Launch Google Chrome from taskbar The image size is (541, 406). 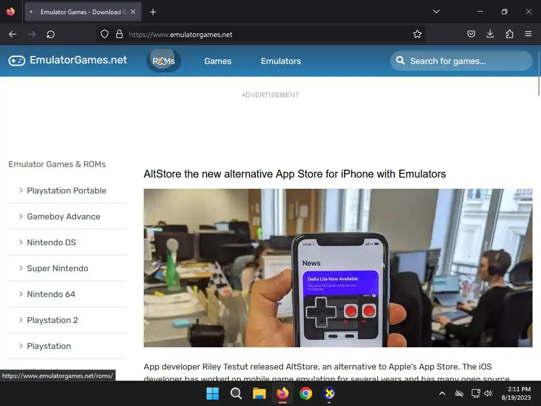click(x=306, y=393)
